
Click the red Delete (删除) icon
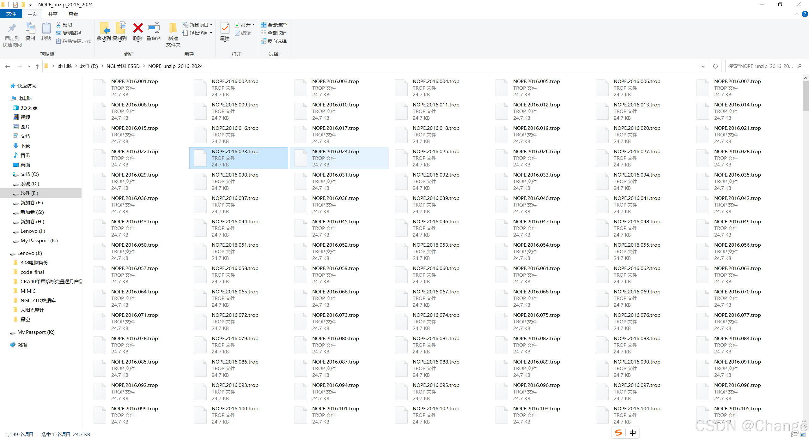pyautogui.click(x=138, y=28)
